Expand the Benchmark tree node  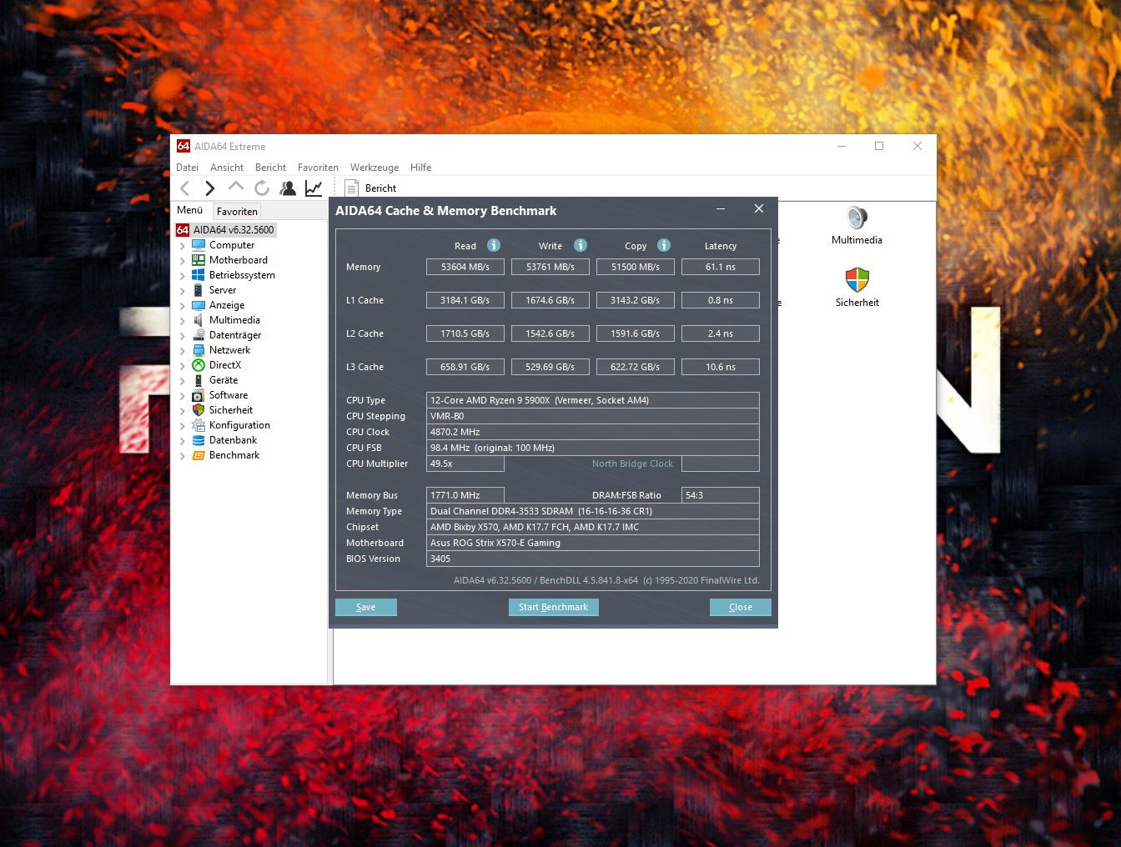[x=183, y=456]
